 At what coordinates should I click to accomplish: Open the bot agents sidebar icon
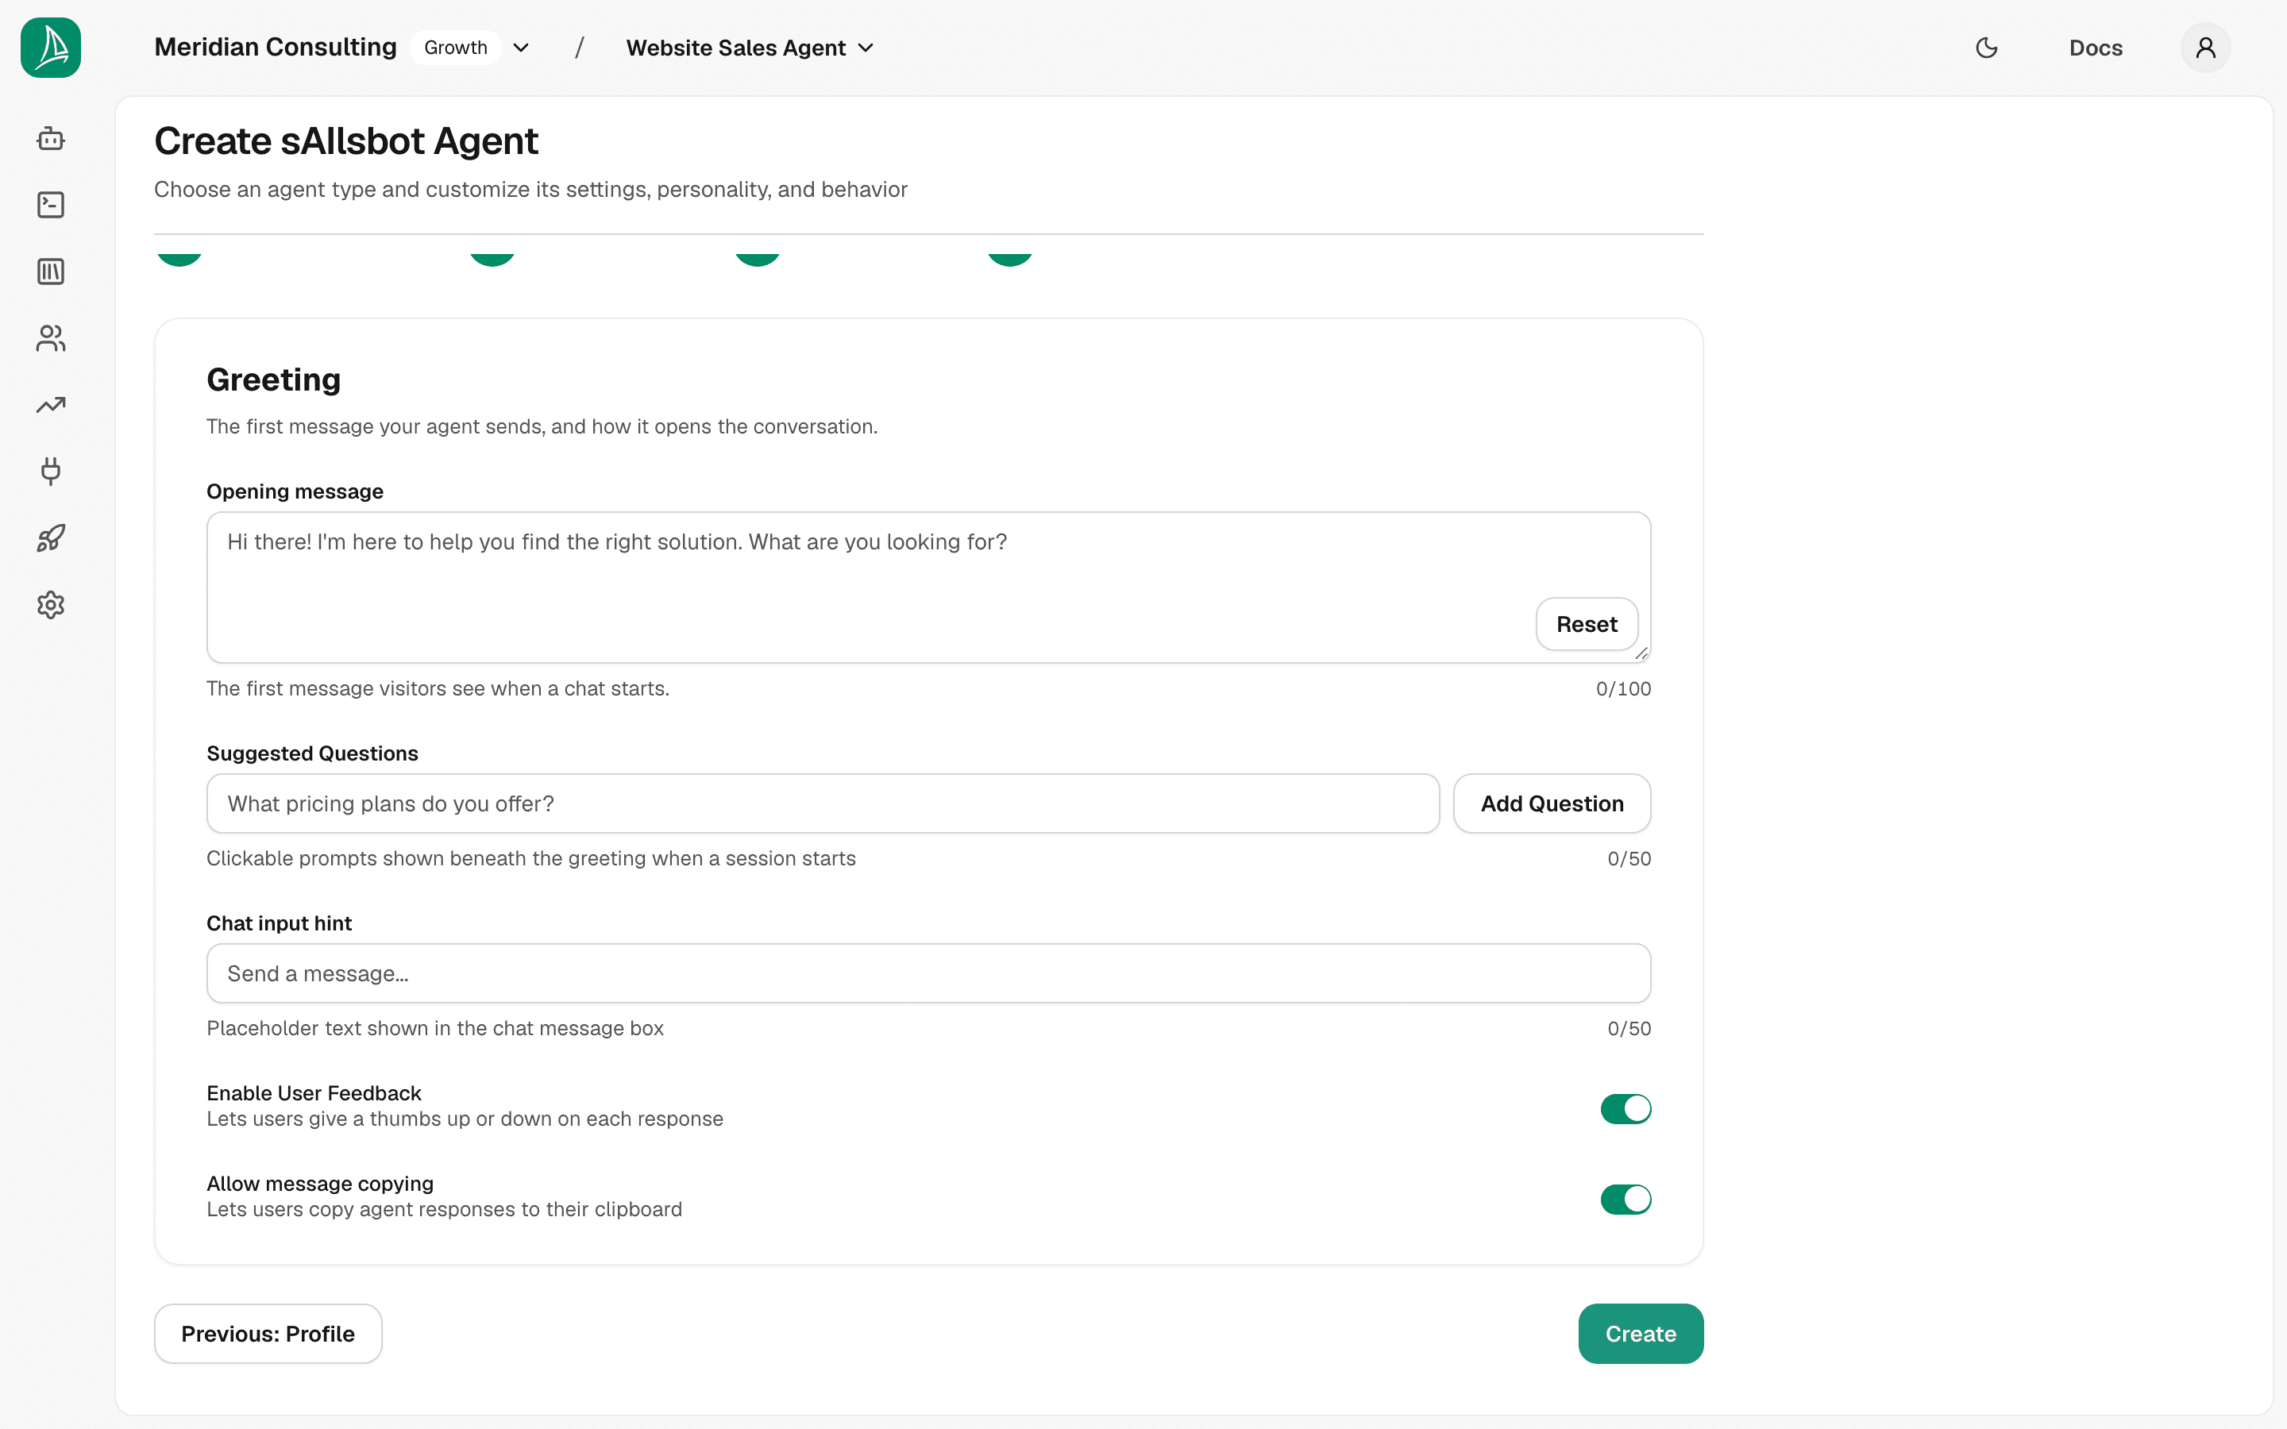click(x=51, y=139)
